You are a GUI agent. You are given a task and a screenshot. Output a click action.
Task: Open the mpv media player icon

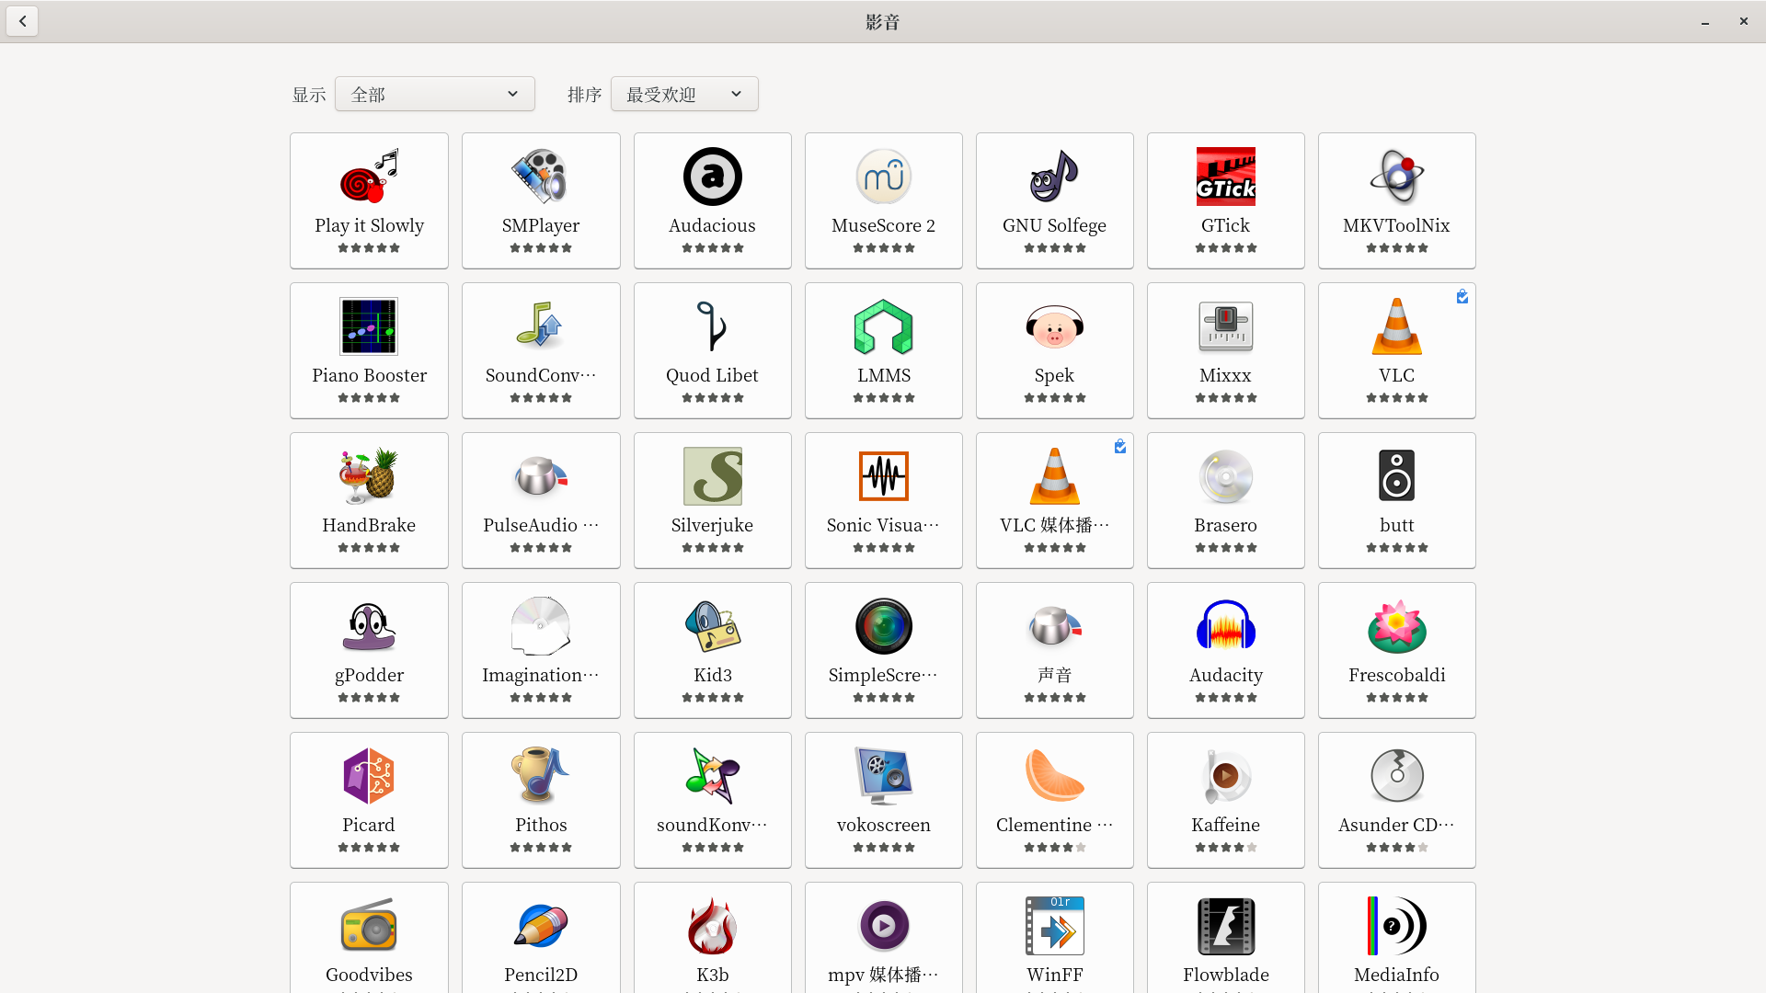coord(884,925)
